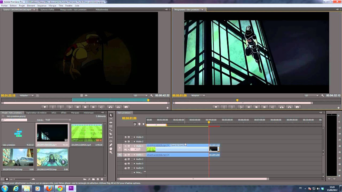Expand the Vidéo 2 track
Image resolution: width=342 pixels, height=192 pixels.
(x=134, y=141)
